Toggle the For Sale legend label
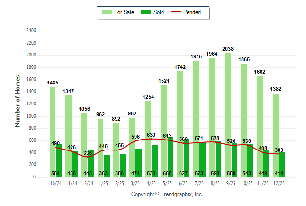 (x=124, y=12)
